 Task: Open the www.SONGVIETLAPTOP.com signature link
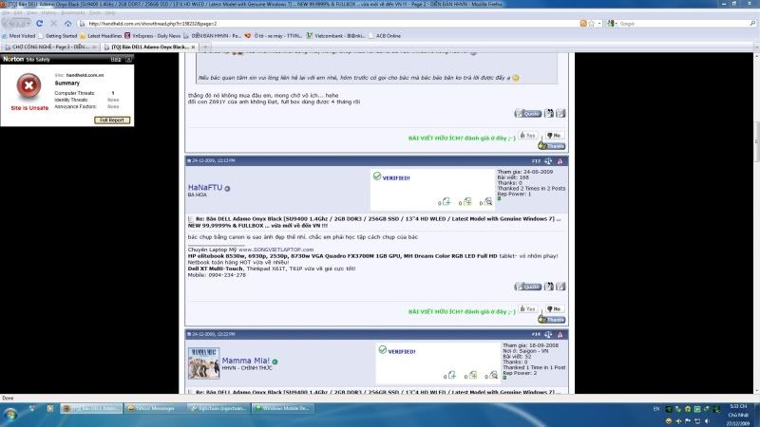(x=275, y=250)
